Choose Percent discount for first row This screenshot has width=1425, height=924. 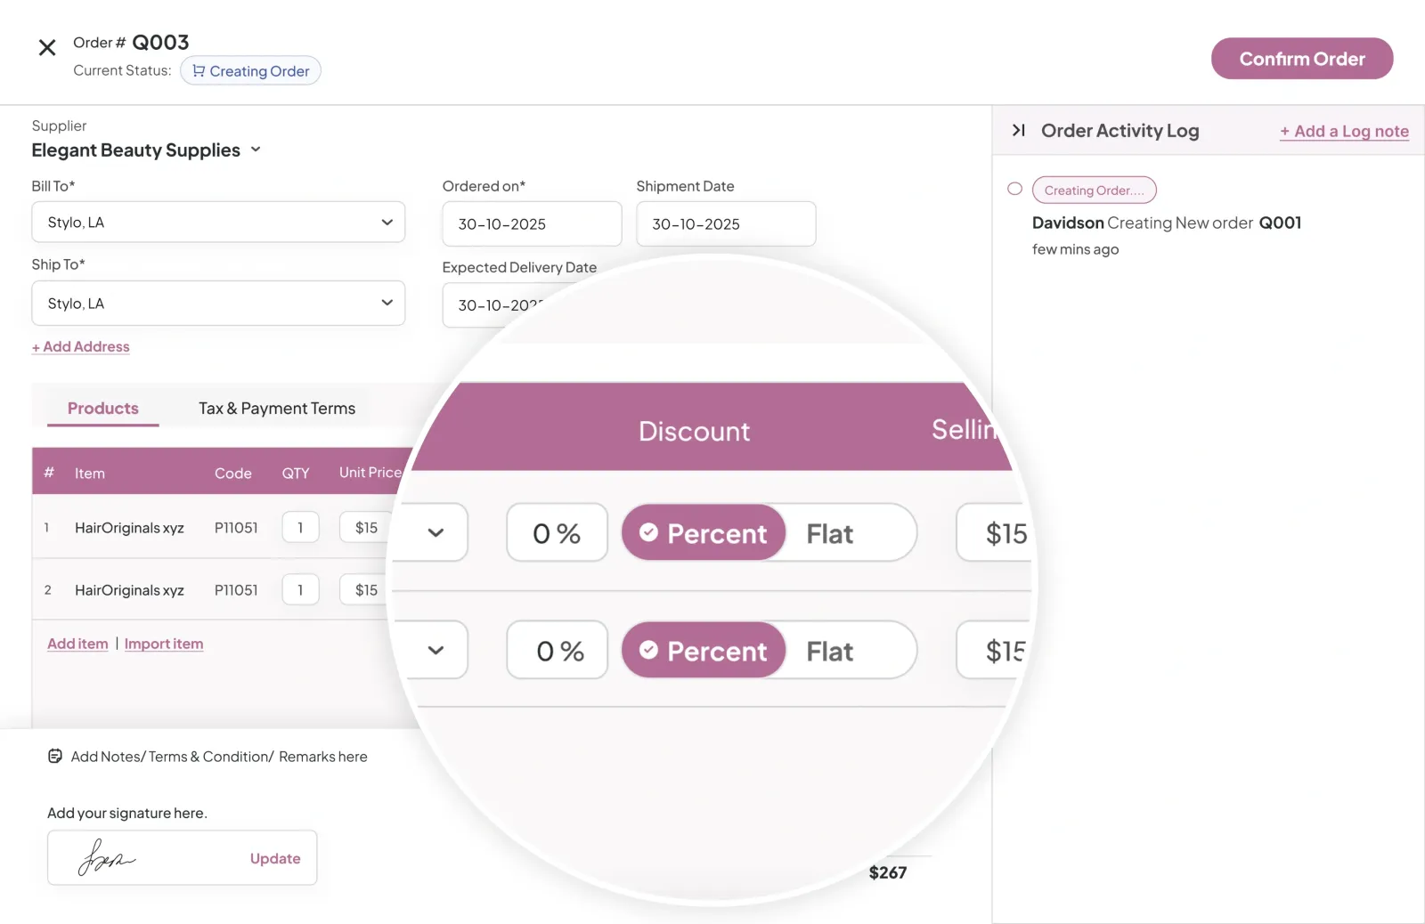point(704,533)
